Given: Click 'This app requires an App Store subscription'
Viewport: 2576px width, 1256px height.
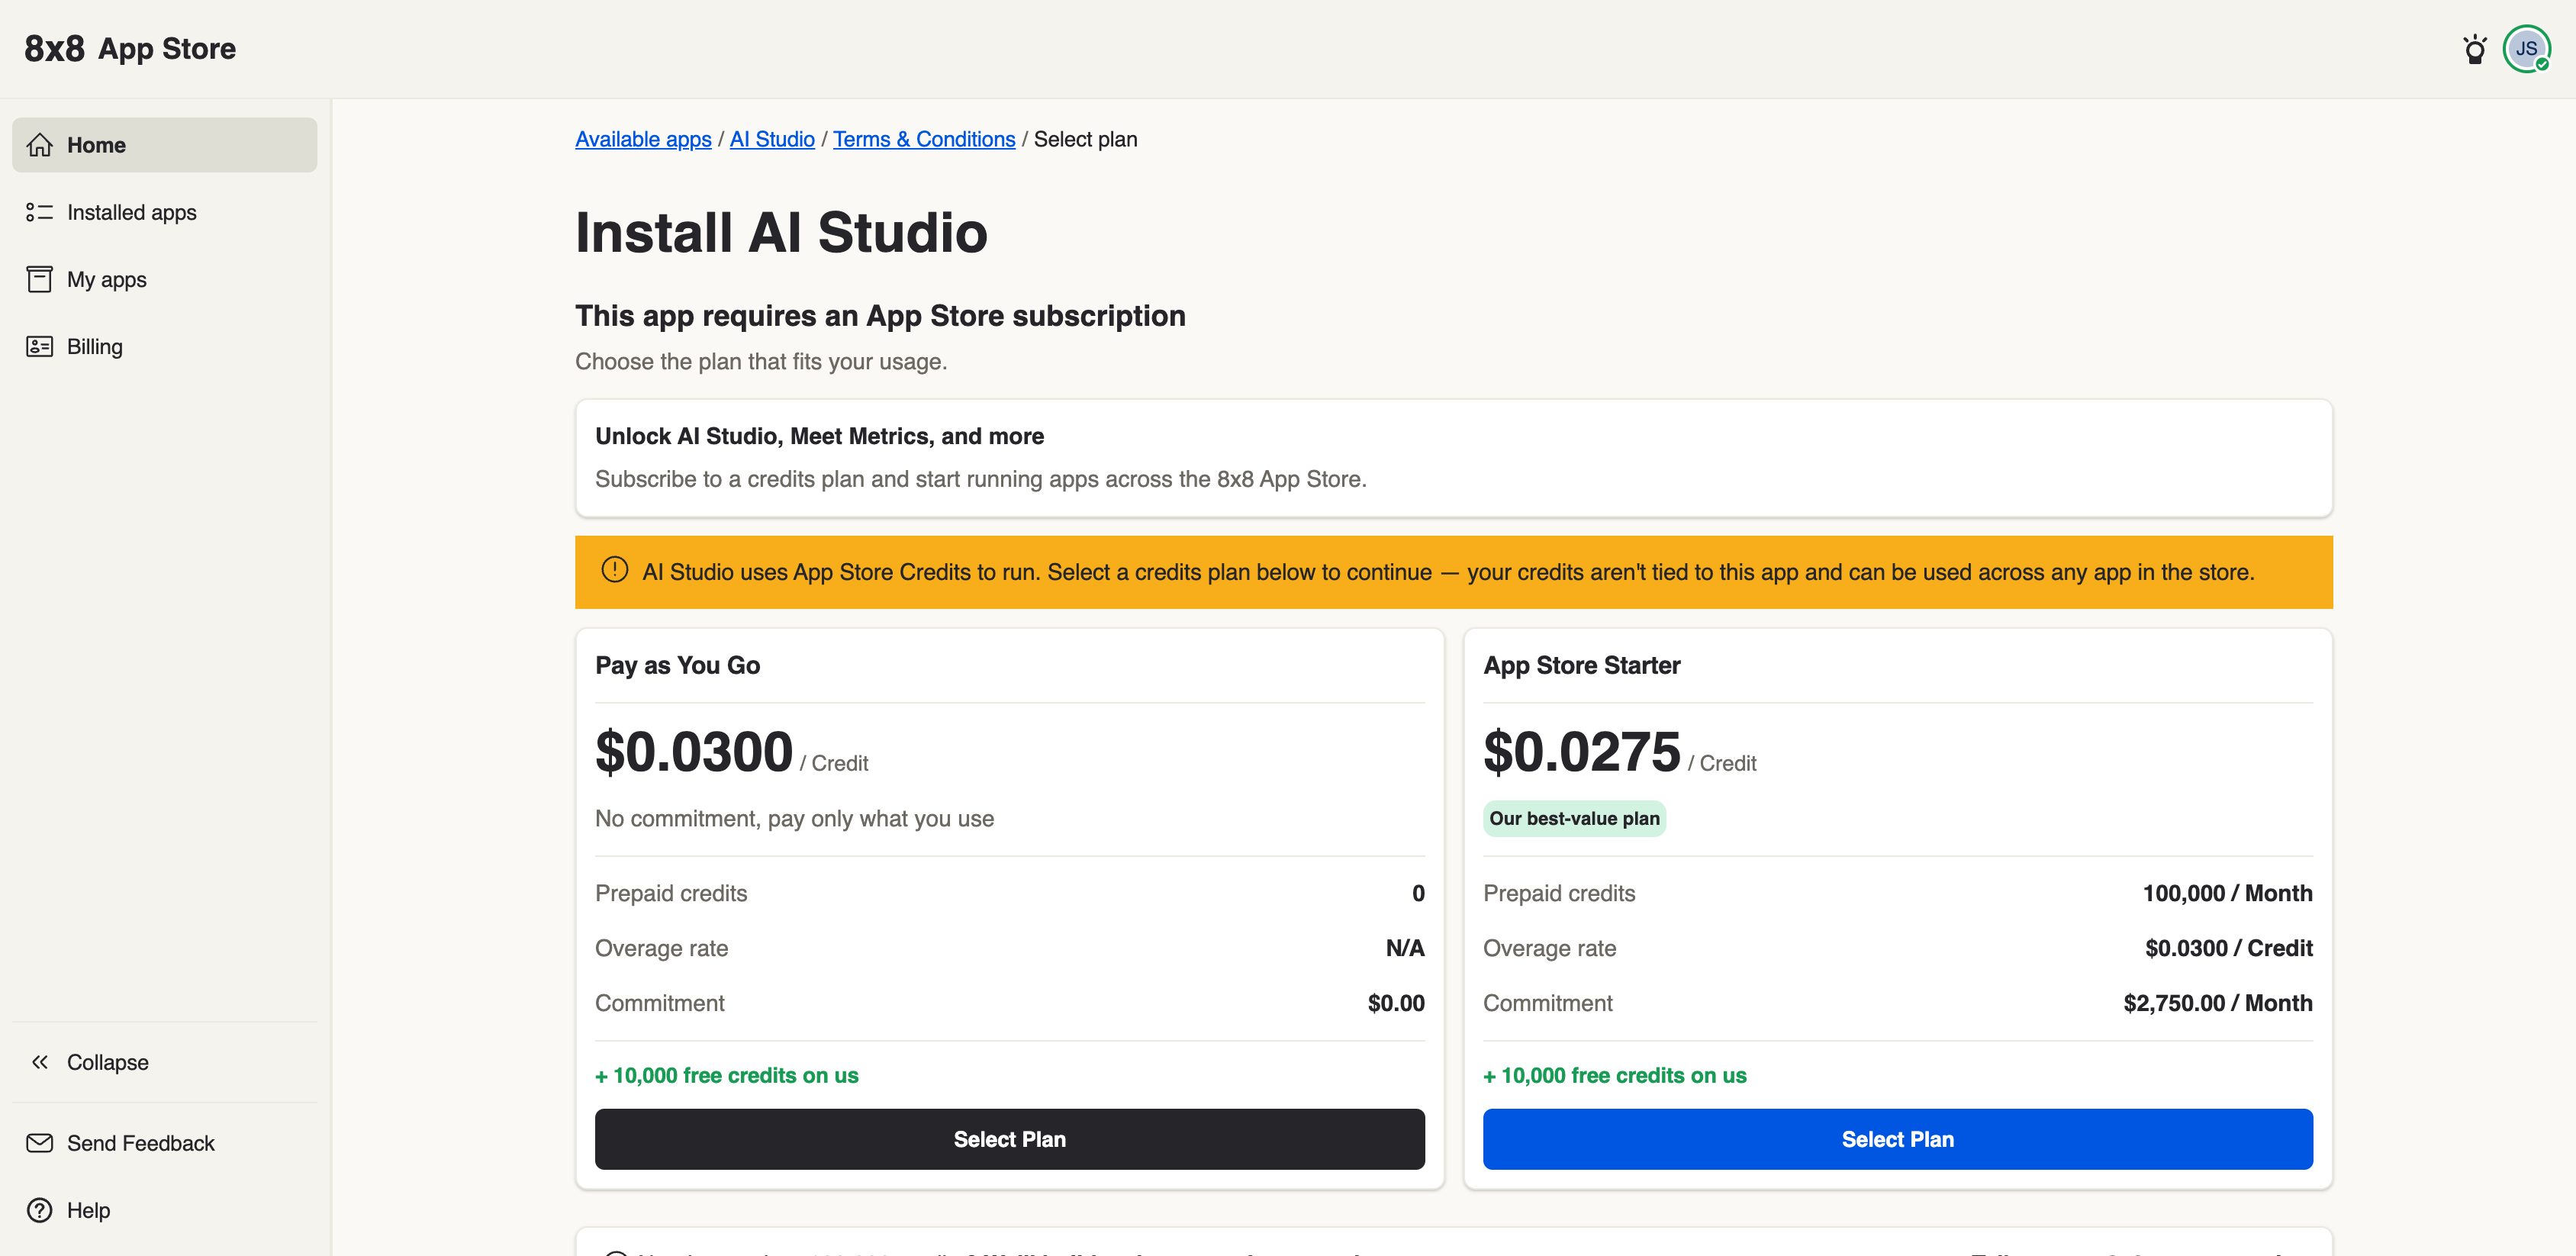Looking at the screenshot, I should [880, 316].
